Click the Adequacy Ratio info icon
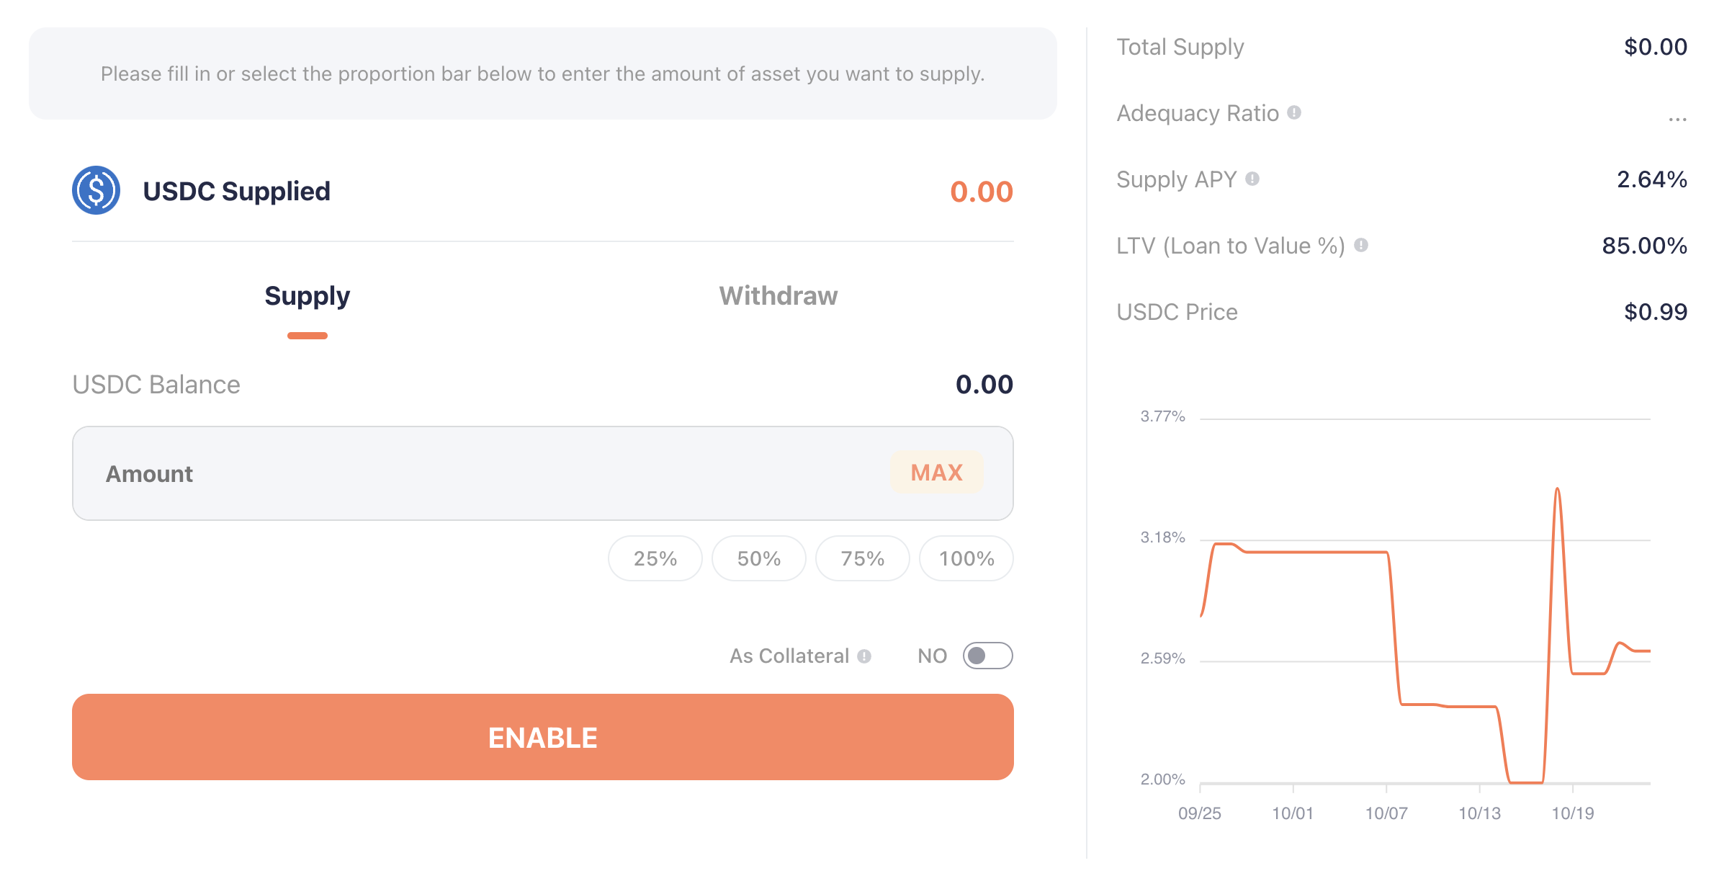The image size is (1714, 889). click(1294, 112)
